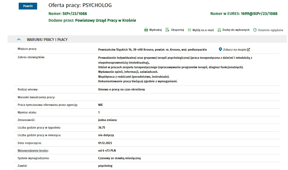Click 'Dokumentowanie pracy bieżącej zgodnie z wymaganiami.' line
Screen dimensions: 288x170
point(138,81)
